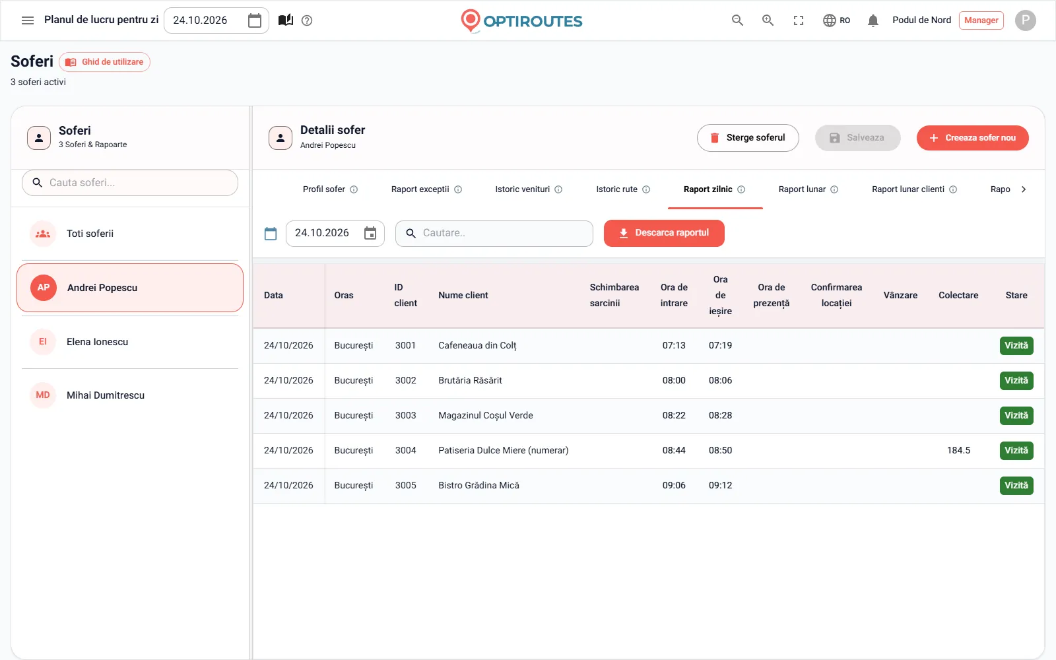Viewport: 1056px width, 660px height.
Task: Toggle fullscreen mode icon
Action: point(799,20)
